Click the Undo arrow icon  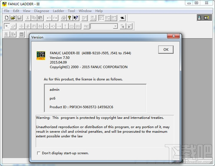click(49, 18)
